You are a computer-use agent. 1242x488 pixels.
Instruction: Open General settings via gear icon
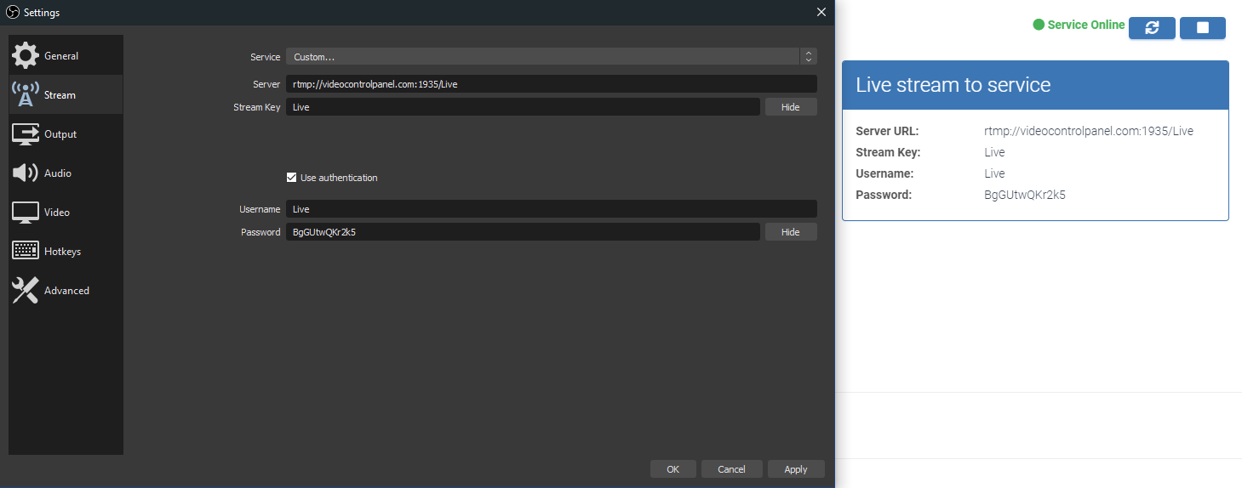tap(25, 55)
